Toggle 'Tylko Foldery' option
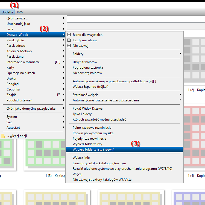Screen dimensions: 205x205 [x=124, y=114]
